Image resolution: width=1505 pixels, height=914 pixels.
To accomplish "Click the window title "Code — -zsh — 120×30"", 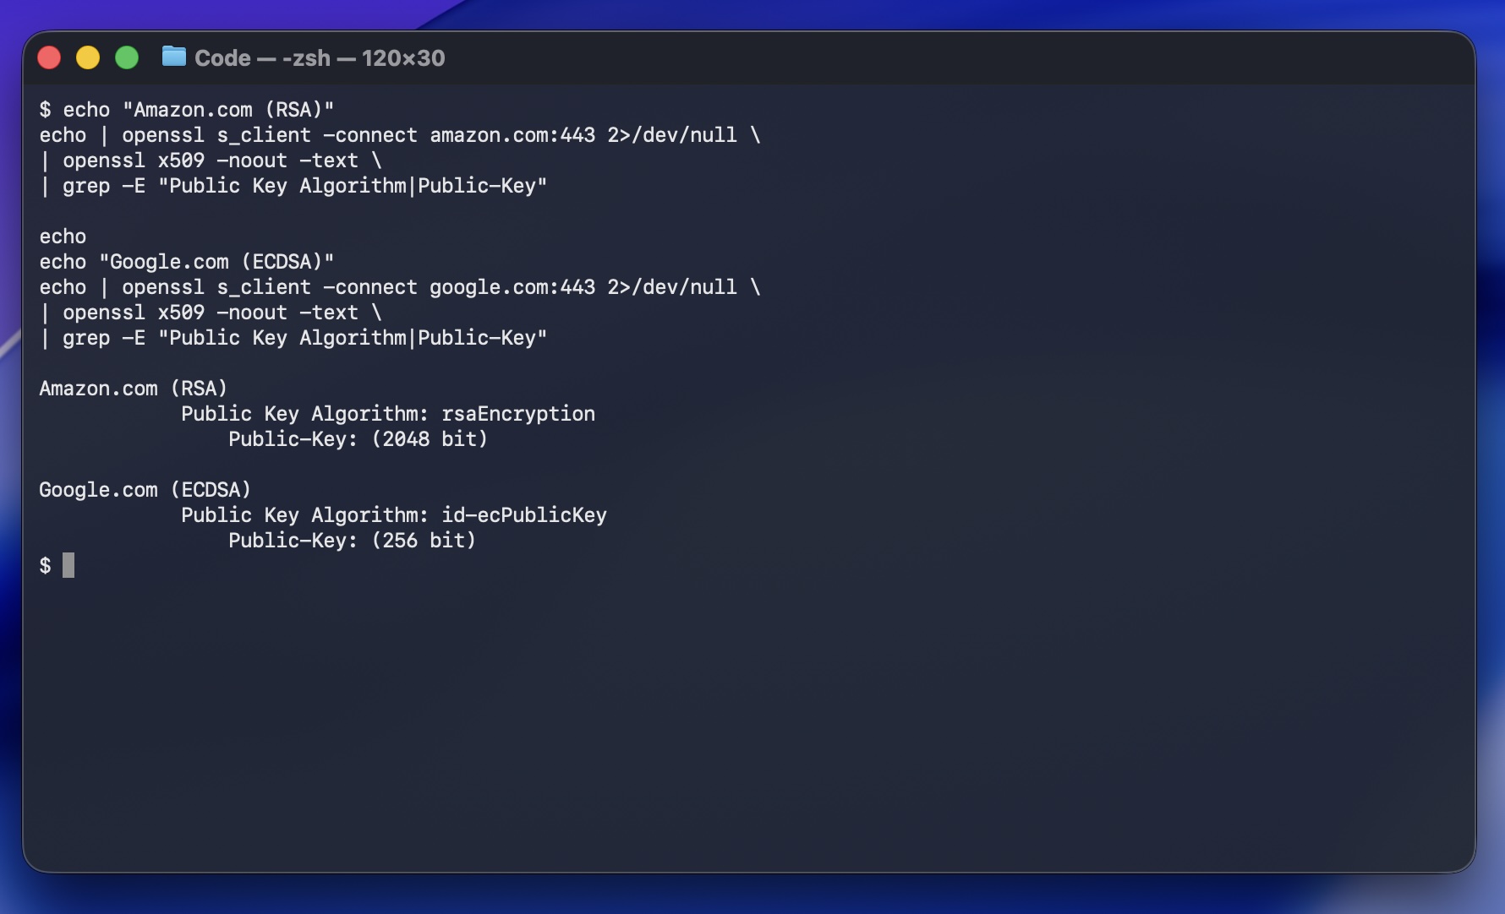I will 320,57.
